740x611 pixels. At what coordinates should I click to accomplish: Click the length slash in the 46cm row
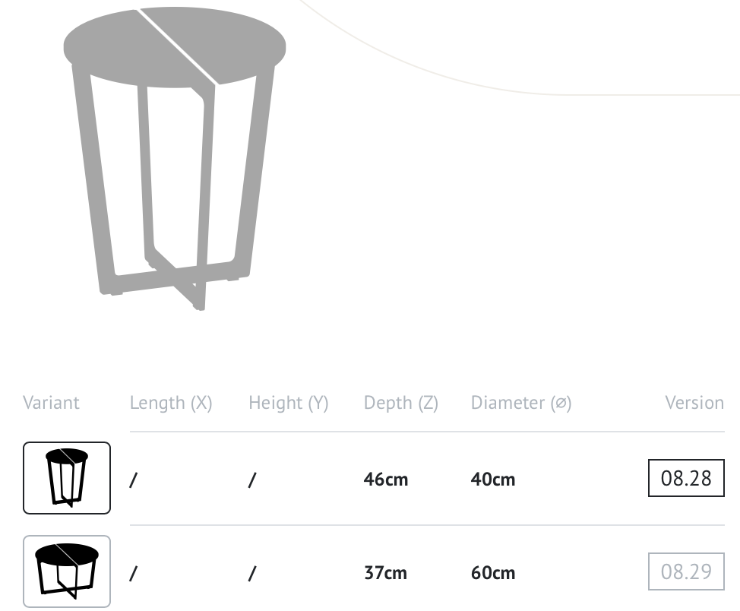click(134, 480)
